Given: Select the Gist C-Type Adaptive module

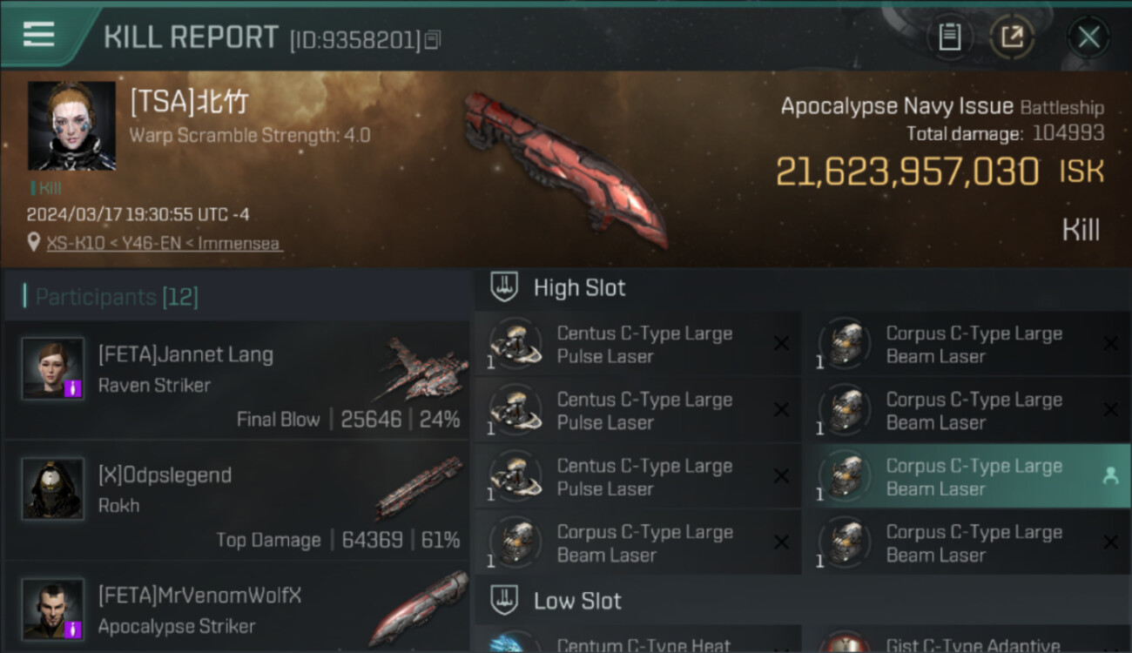Looking at the screenshot, I should tap(967, 641).
